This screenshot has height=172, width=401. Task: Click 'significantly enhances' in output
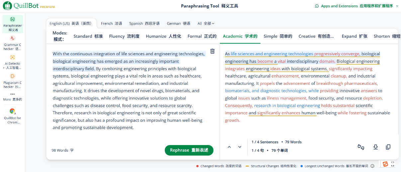279,113
